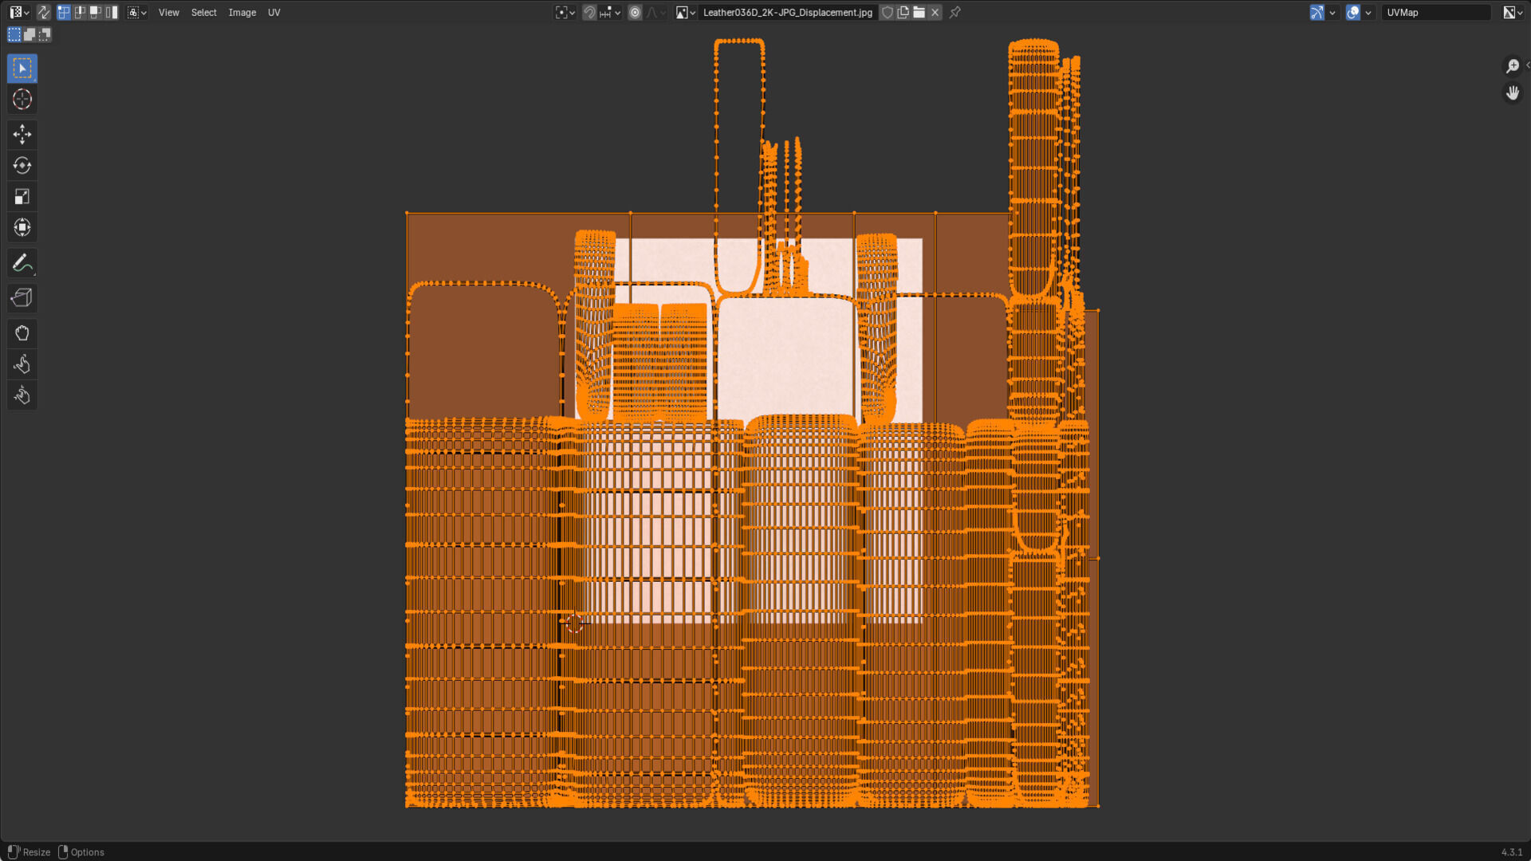Click the UVMap name field
Screen dimensions: 1531x861
click(1434, 12)
